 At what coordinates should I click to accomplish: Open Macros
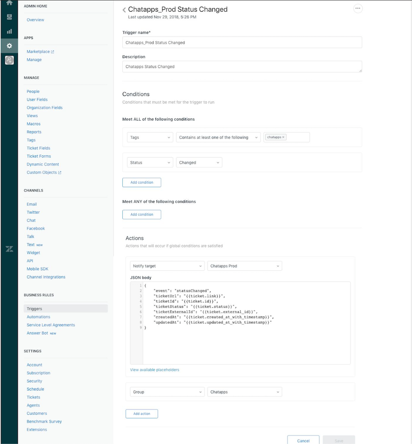pyautogui.click(x=33, y=124)
